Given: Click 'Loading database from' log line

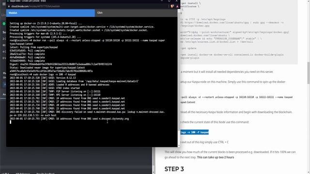Looking at the screenshot, I should (74, 81).
